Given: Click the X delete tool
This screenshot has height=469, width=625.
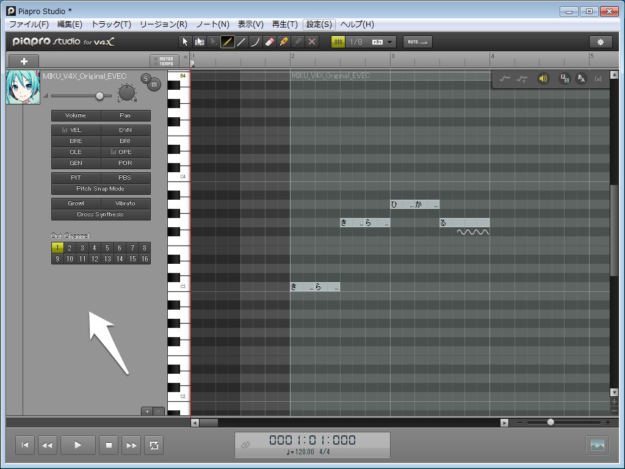Looking at the screenshot, I should 312,42.
